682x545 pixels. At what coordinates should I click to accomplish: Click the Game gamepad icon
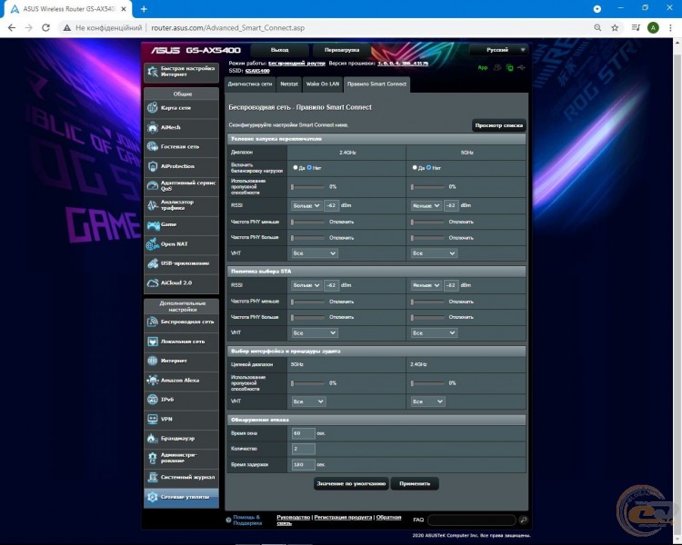tap(153, 224)
